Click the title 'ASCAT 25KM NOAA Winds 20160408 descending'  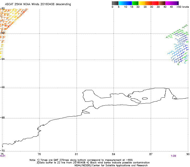tap(38, 4)
